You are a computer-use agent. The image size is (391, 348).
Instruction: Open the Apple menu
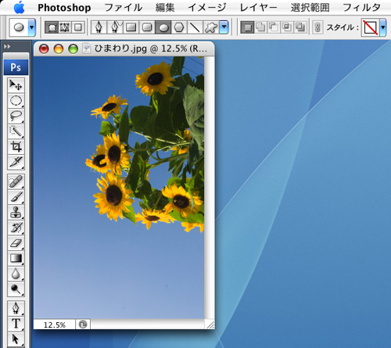pos(19,7)
